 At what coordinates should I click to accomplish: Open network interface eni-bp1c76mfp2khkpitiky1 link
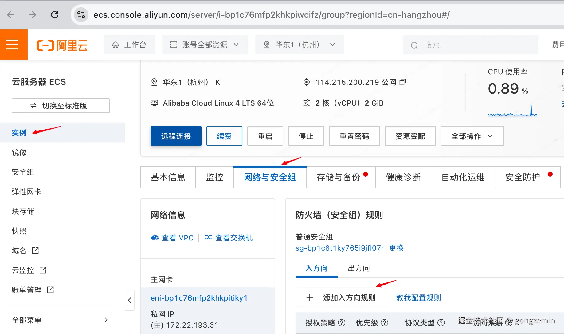pos(199,298)
